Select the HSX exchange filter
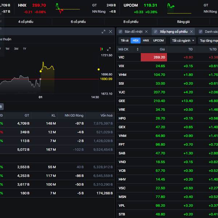 click(x=136, y=41)
